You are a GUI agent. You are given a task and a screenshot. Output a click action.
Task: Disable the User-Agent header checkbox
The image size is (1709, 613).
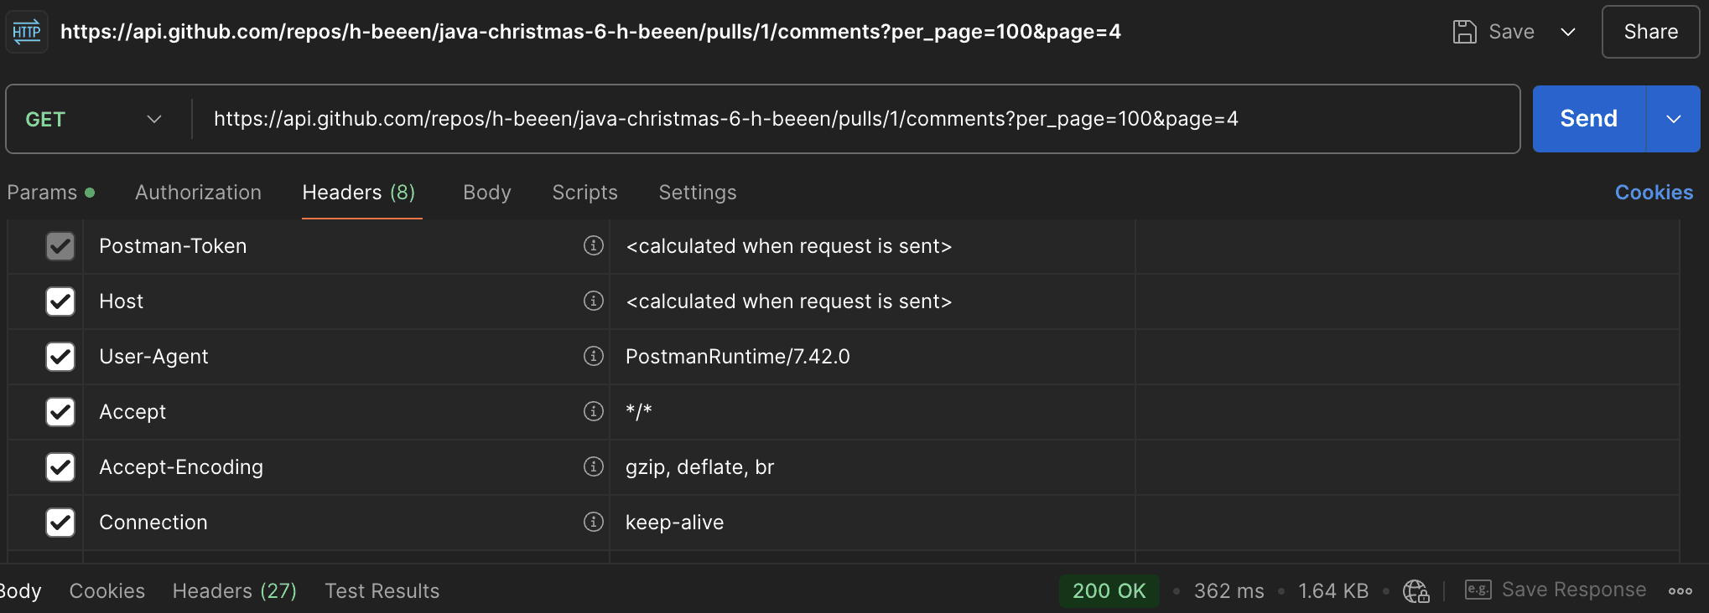[x=60, y=357]
